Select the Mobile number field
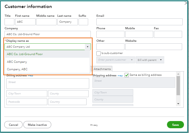The height and width of the screenshot is (133, 189). [139, 34]
